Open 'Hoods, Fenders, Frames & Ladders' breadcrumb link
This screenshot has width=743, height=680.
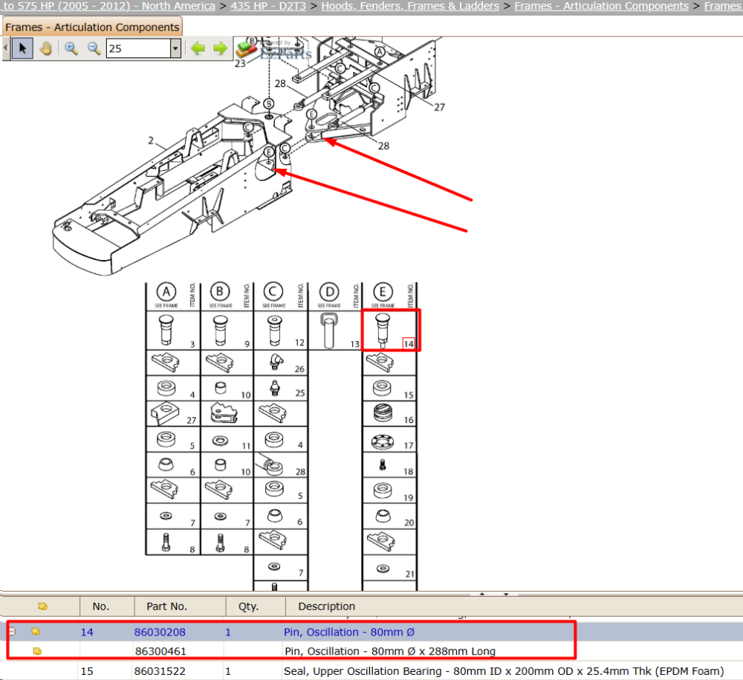tap(410, 6)
